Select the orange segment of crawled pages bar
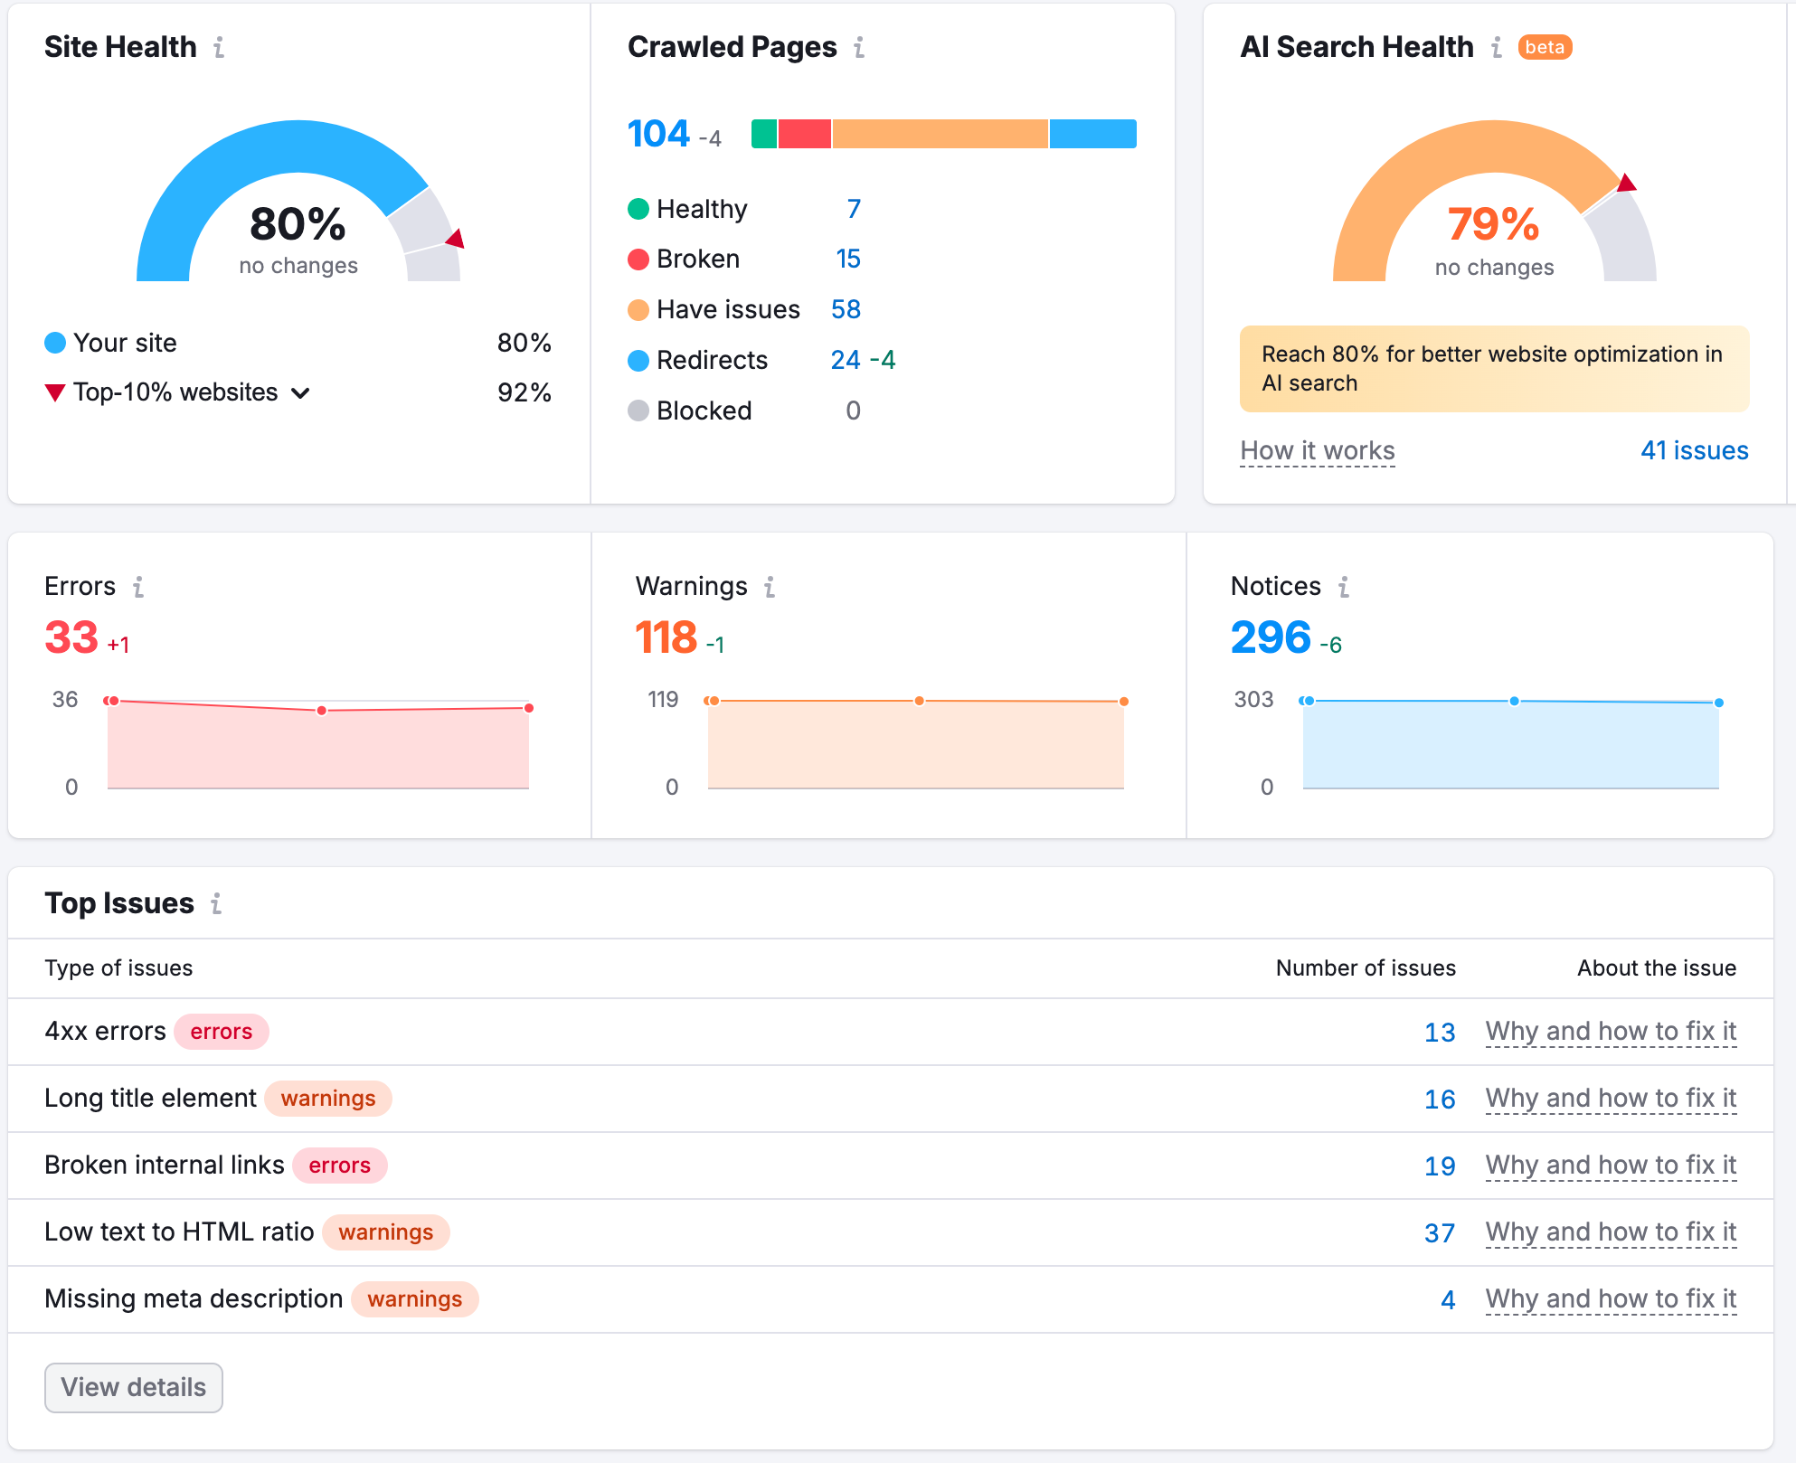The width and height of the screenshot is (1796, 1463). click(x=940, y=134)
